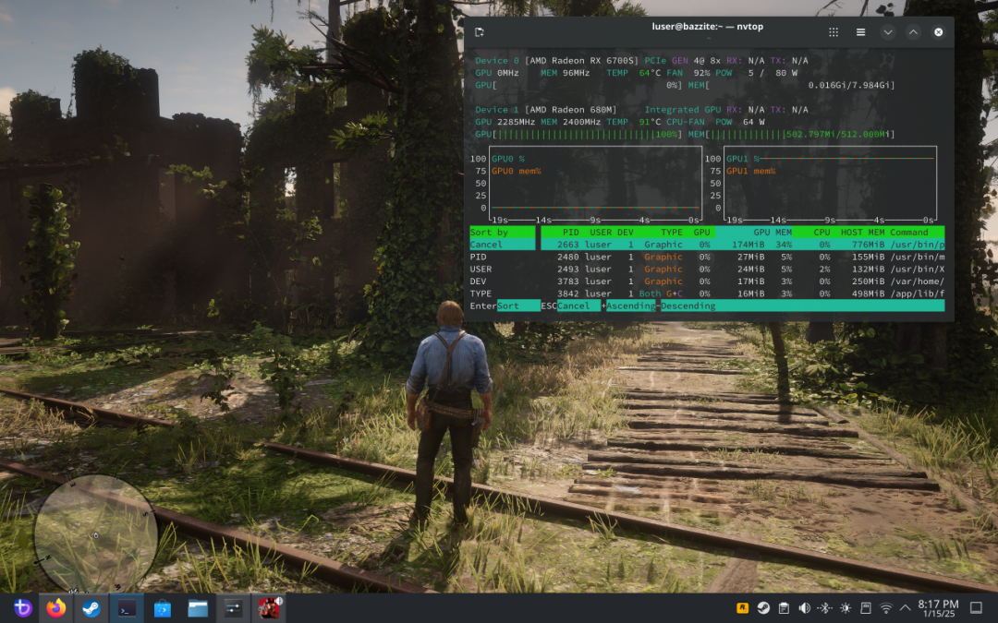Open the terminal grid view icon

pyautogui.click(x=834, y=31)
